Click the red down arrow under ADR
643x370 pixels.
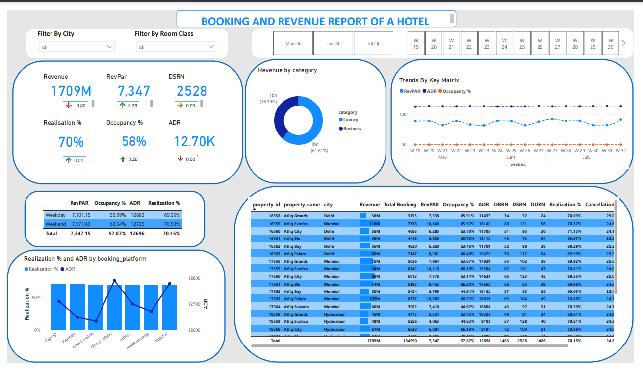click(180, 159)
